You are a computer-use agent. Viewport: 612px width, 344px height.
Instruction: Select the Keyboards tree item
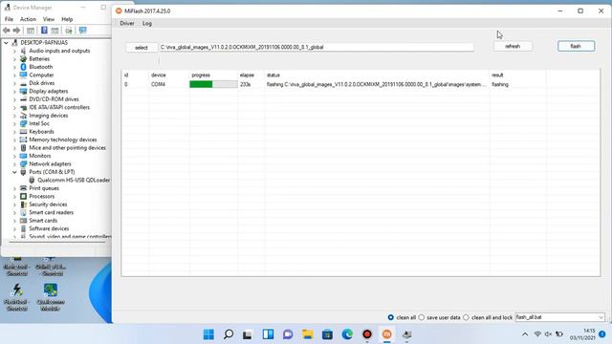41,132
